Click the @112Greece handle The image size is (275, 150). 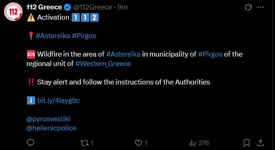(x=92, y=7)
